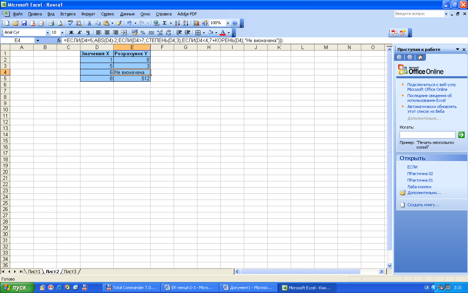Open the Вставка menu
This screenshot has width=468, height=293.
click(x=68, y=14)
